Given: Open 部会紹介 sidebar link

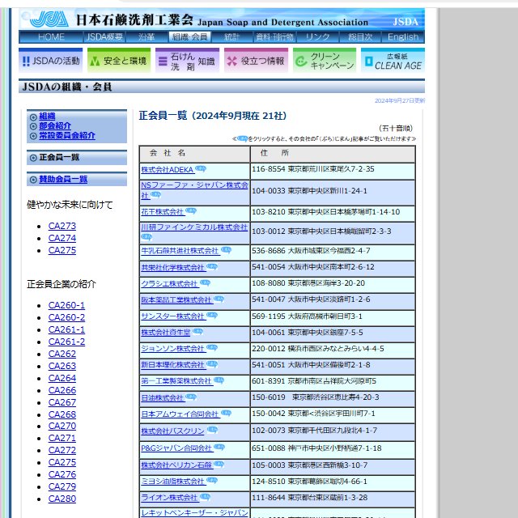Looking at the screenshot, I should [55, 126].
